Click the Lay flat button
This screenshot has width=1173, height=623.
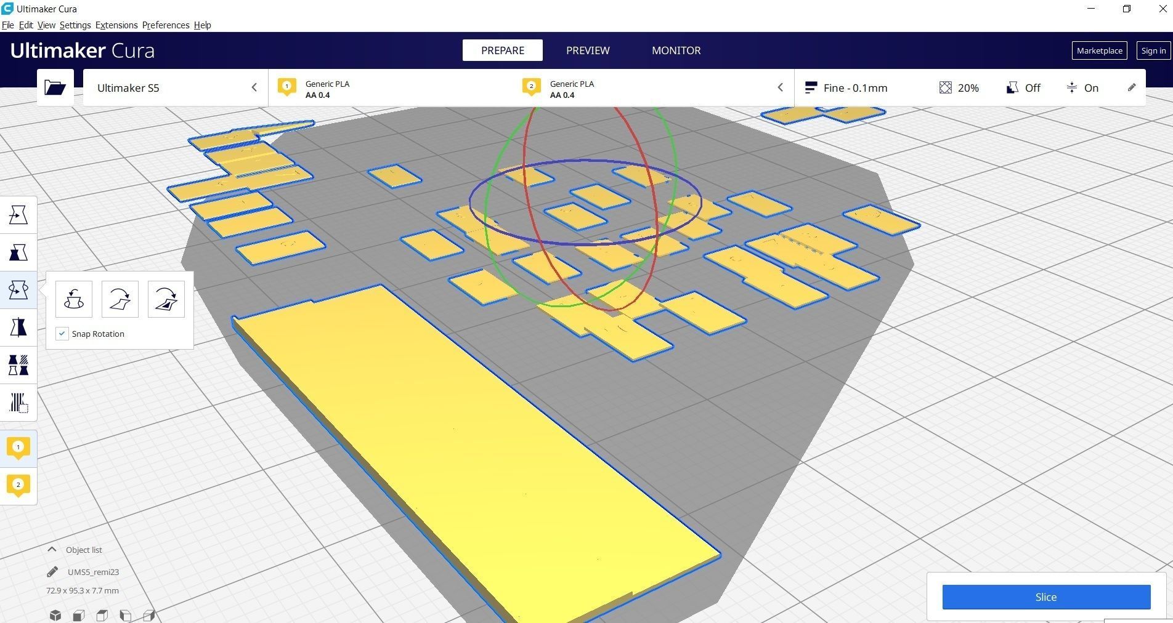(x=120, y=299)
